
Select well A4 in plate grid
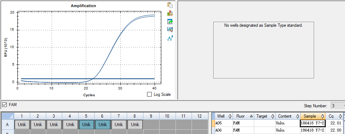tap(70, 124)
